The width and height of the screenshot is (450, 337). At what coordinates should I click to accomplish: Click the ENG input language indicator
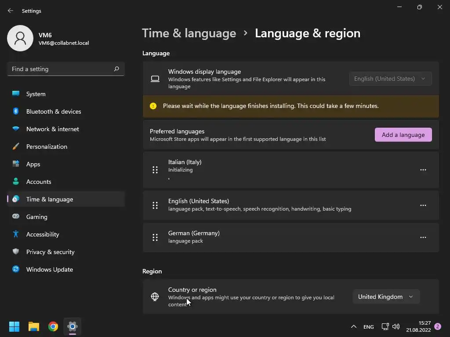369,326
